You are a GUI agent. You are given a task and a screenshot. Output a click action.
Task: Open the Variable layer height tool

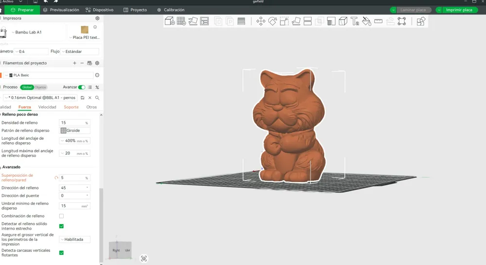tap(241, 21)
